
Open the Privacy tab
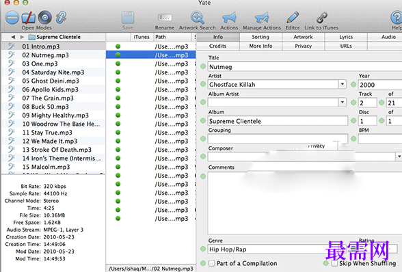[x=303, y=46]
